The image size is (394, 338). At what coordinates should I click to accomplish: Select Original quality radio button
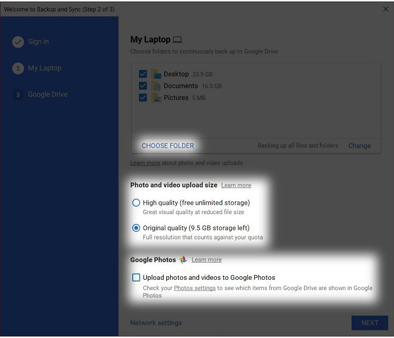(x=136, y=228)
